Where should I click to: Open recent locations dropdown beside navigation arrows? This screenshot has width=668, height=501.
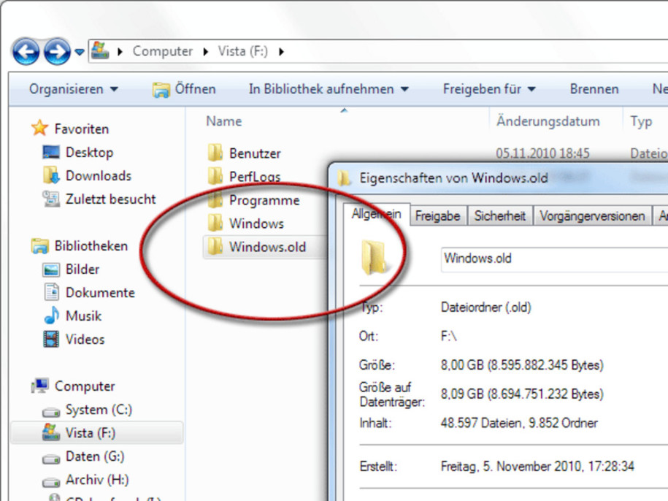click(x=80, y=52)
